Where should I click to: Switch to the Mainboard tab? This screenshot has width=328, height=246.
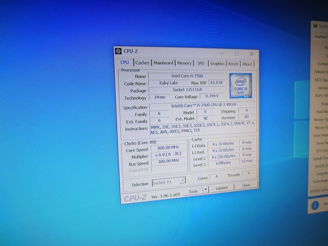pos(163,63)
